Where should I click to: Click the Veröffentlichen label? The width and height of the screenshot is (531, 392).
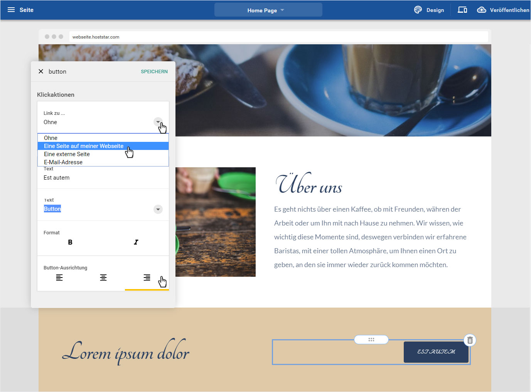[x=509, y=10]
